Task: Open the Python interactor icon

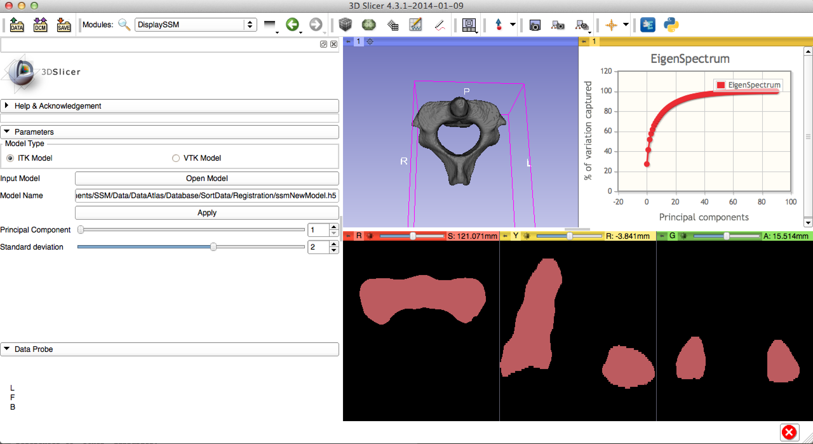Action: point(671,25)
